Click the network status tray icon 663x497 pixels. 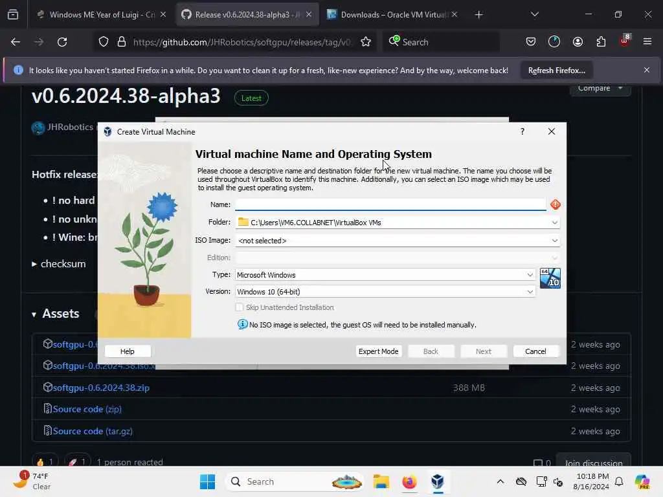[x=542, y=481]
